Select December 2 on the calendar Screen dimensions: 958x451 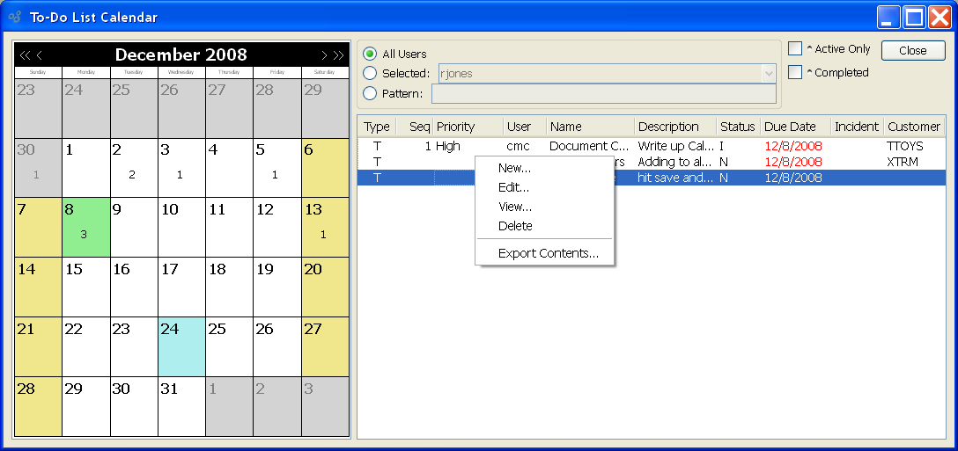(x=134, y=167)
